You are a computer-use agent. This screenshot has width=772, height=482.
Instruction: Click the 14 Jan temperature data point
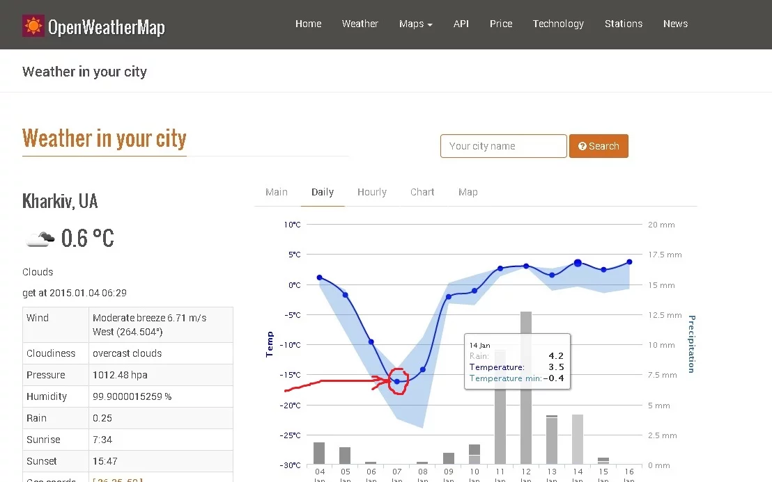click(578, 263)
